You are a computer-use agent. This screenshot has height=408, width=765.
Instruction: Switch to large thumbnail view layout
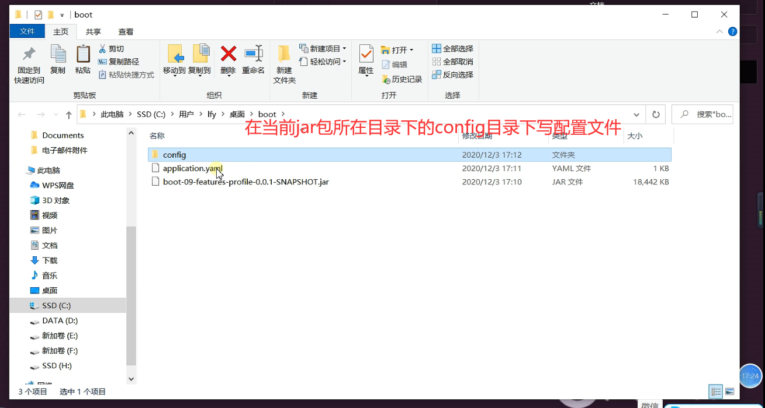[731, 391]
